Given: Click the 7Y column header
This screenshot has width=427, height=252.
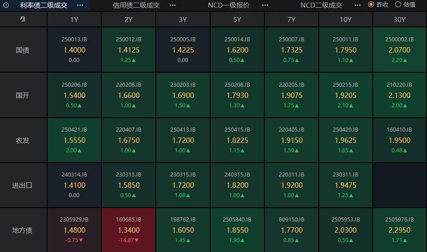Looking at the screenshot, I should coord(291,19).
